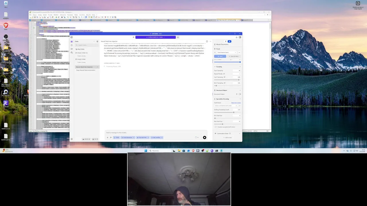Click the model settings gear beside the loaded model

tap(134, 37)
